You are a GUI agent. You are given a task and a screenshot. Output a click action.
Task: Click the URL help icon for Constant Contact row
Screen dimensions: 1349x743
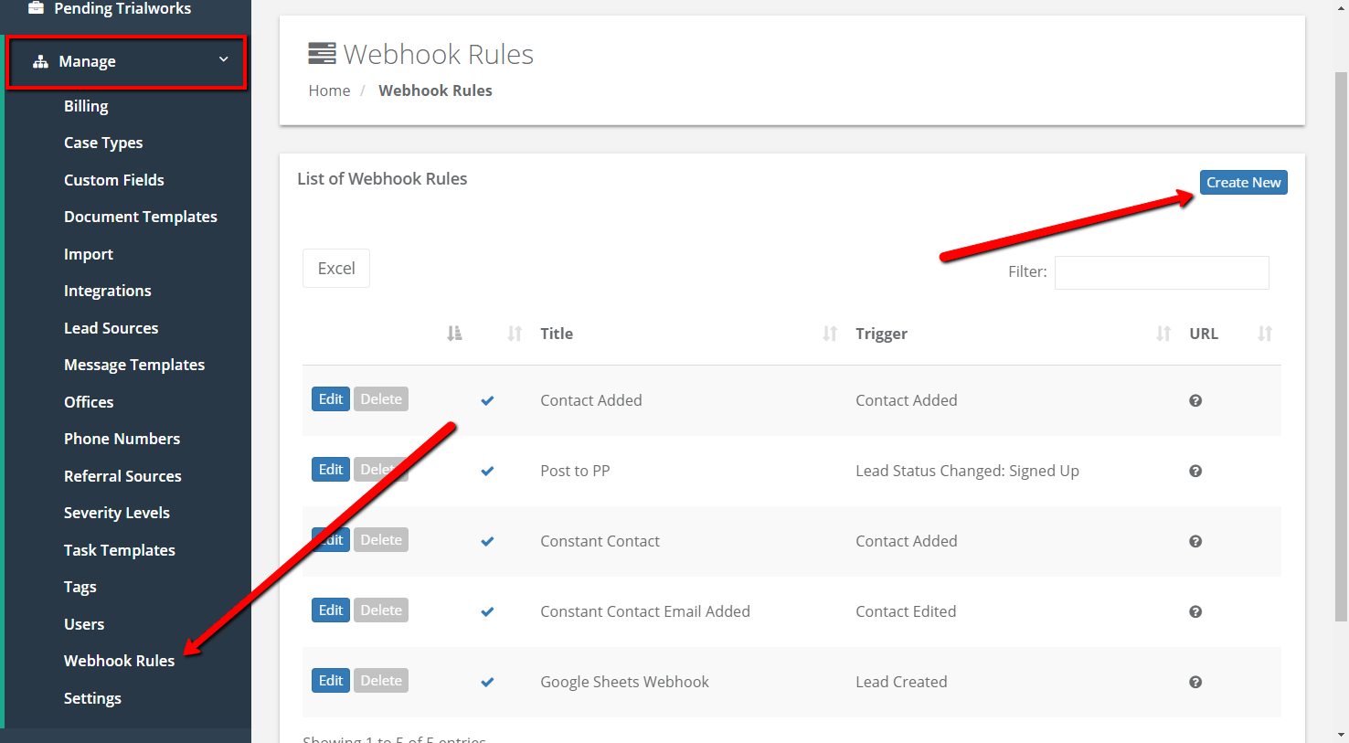pyautogui.click(x=1195, y=541)
